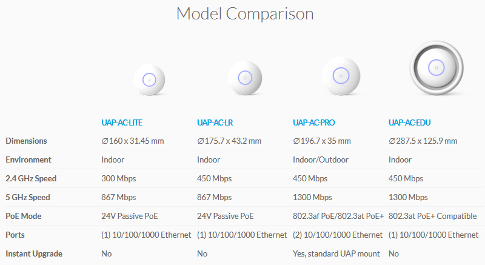
Task: Select the Dimensions row label
Action: (26, 141)
